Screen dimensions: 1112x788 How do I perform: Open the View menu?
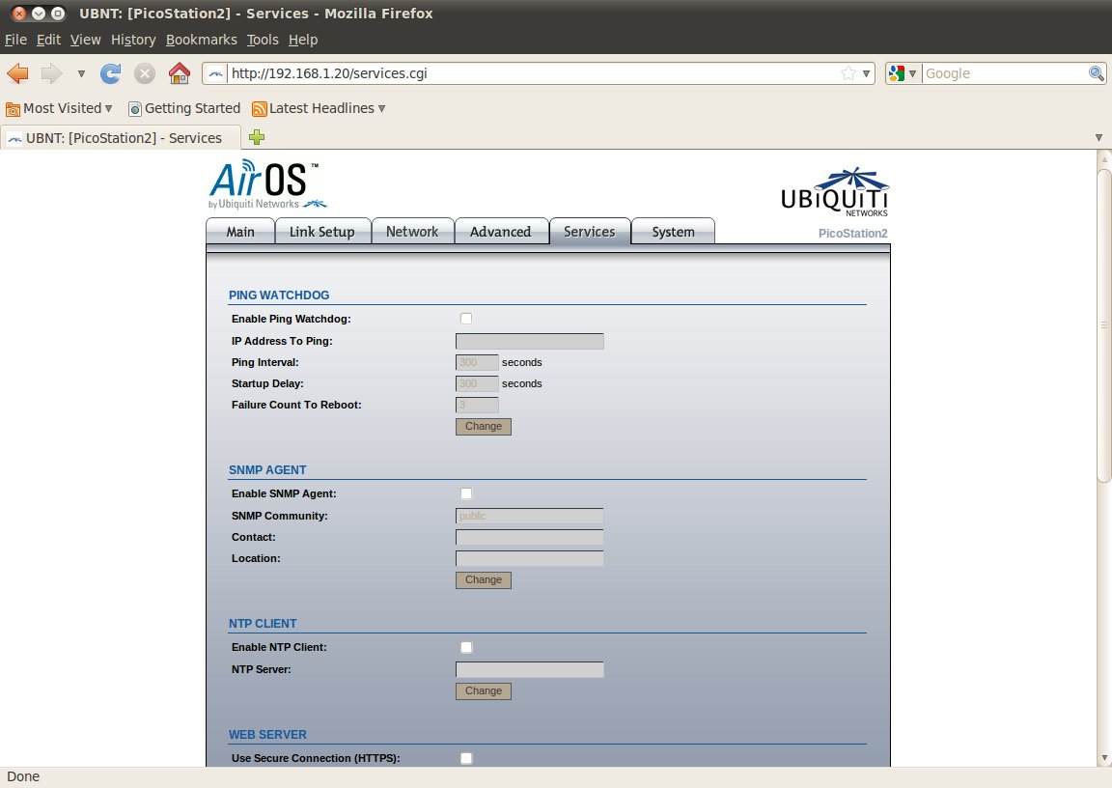click(x=85, y=40)
